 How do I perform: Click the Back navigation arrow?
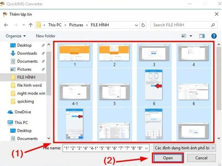coord(6,25)
